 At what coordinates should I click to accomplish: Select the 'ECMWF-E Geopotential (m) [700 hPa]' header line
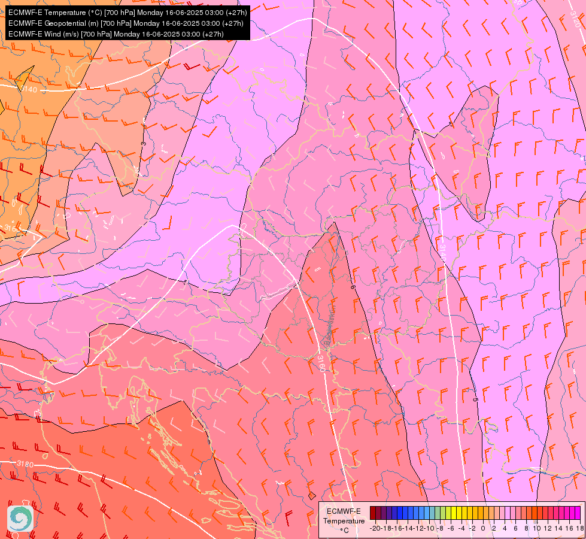pos(126,23)
